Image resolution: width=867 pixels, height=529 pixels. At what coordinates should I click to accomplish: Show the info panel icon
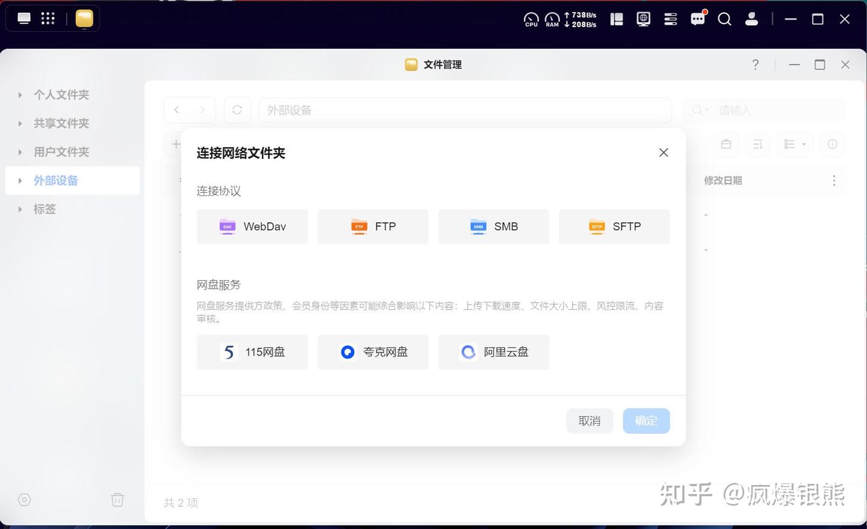(833, 144)
